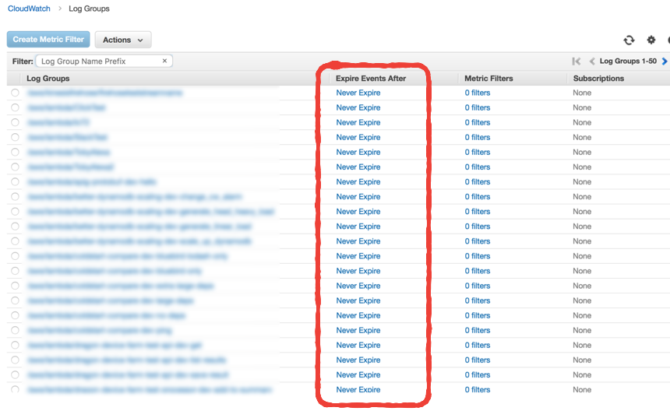The width and height of the screenshot is (670, 411).
Task: Click the Log Groups 1-50 pagination label
Action: [628, 61]
